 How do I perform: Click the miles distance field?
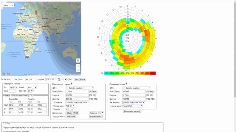pyautogui.click(x=22, y=80)
